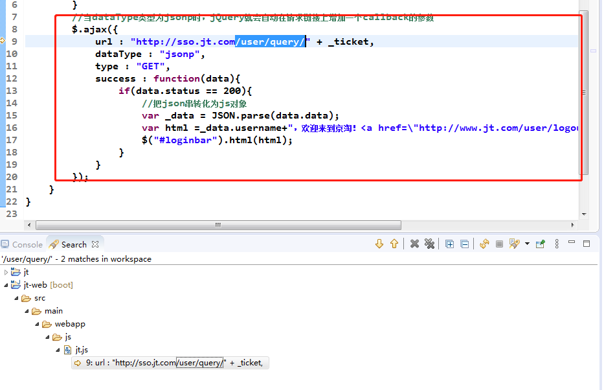Open Search view menu (three dots)

[557, 244]
